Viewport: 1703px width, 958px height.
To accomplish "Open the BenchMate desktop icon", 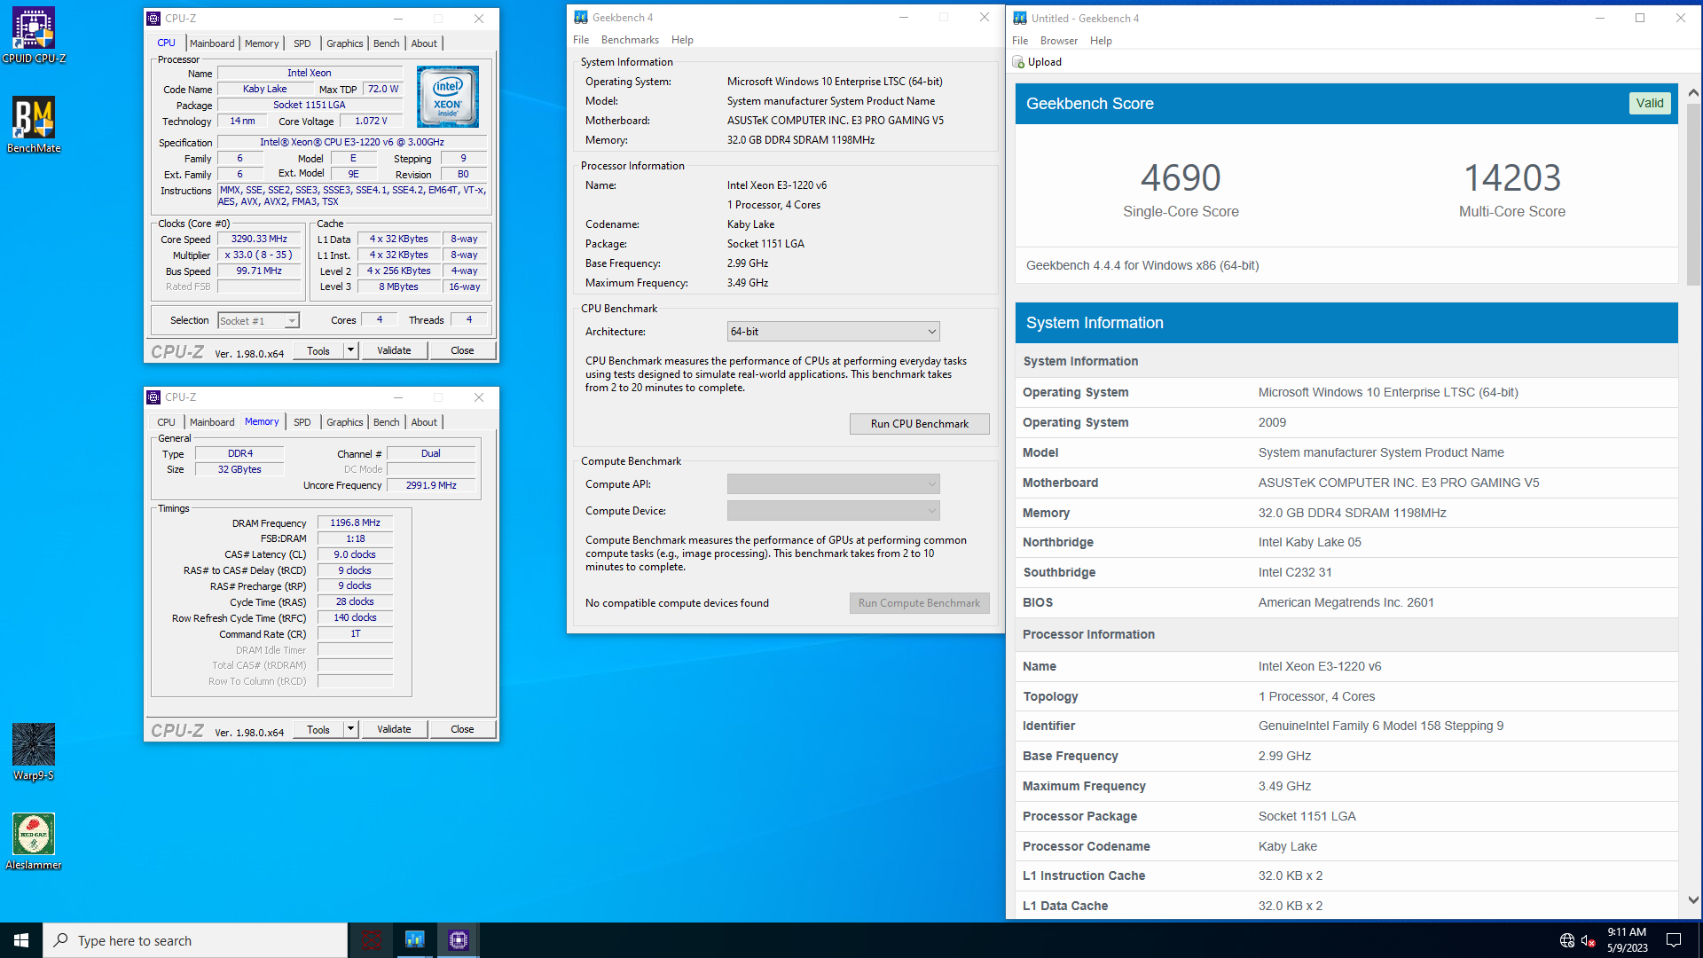I will pos(34,125).
